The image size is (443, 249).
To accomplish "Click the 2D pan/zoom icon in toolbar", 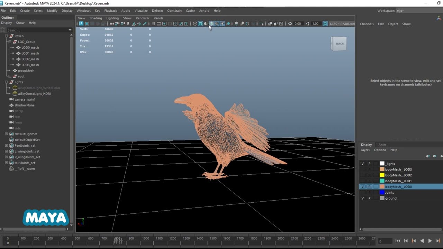I will pyautogui.click(x=139, y=24).
